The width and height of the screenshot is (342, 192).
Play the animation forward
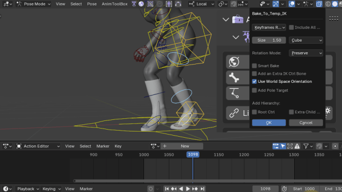coord(188,189)
